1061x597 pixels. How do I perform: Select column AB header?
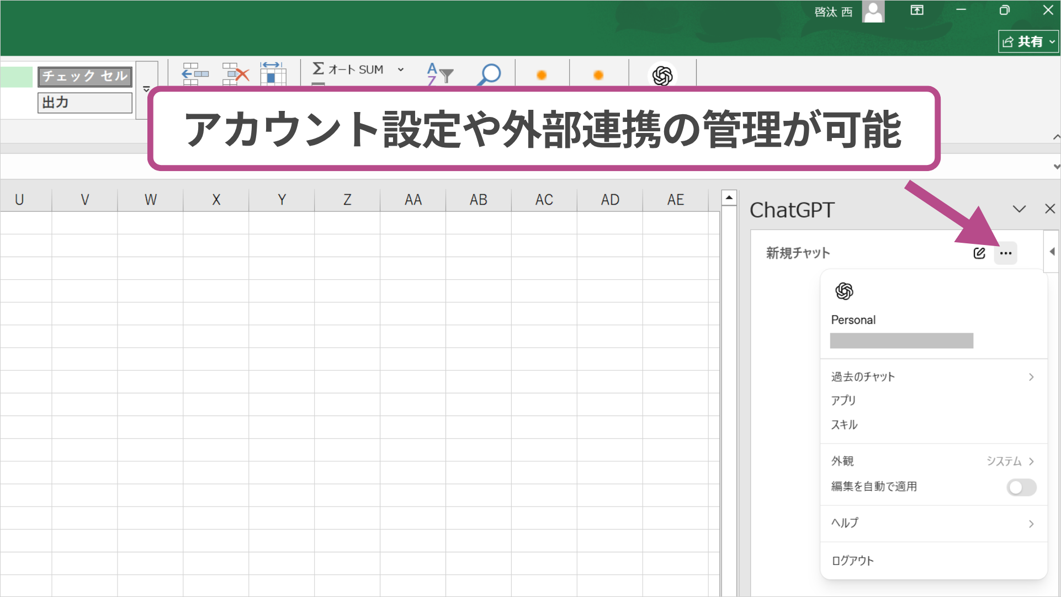[479, 200]
